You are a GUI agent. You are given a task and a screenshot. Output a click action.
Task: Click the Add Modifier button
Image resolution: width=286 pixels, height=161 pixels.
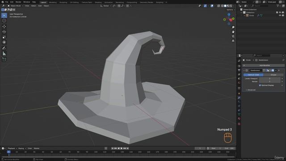(263, 65)
